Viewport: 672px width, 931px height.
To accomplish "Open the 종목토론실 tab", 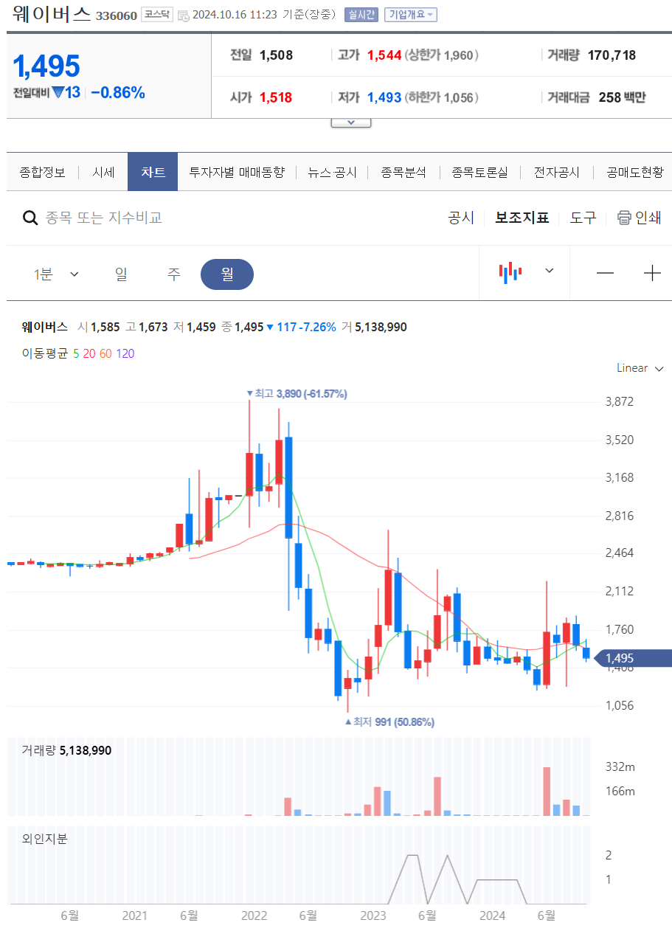I will click(479, 173).
